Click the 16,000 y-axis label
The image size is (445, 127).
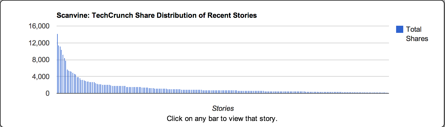tap(39, 26)
